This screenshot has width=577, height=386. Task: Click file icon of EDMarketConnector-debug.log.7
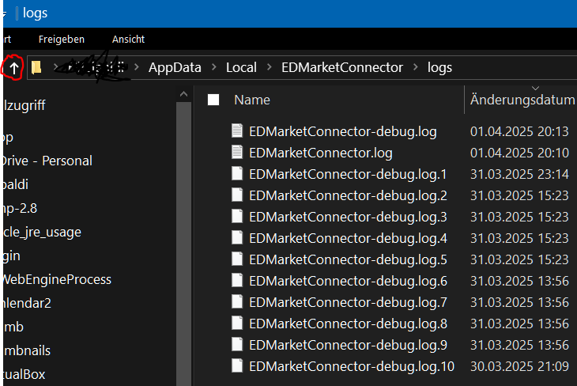[x=237, y=301]
